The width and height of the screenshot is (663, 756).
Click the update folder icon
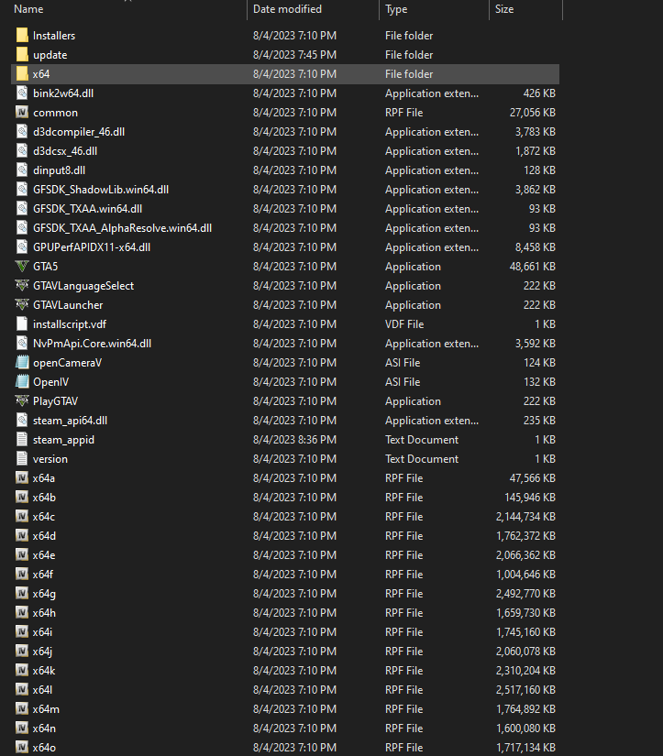(22, 54)
